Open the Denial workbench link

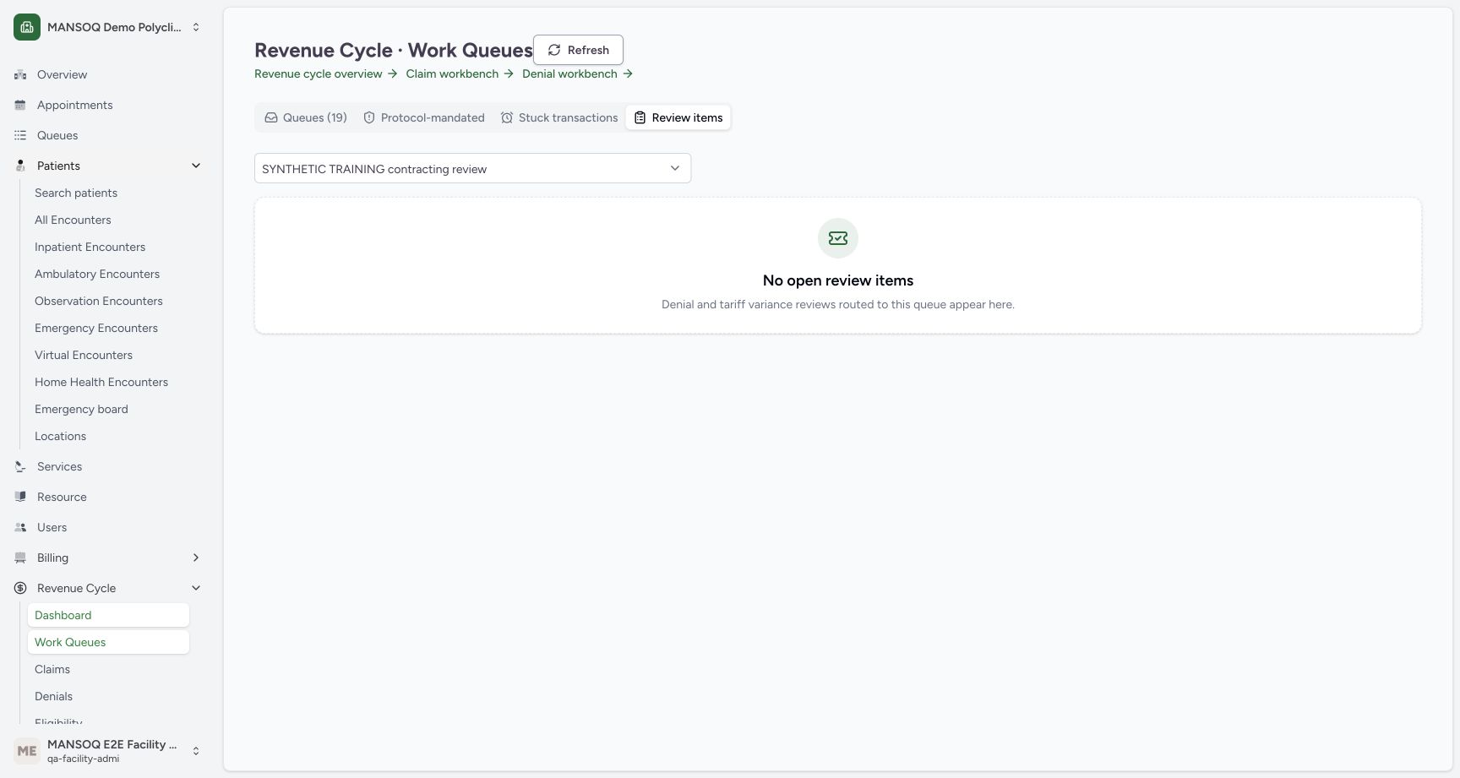pos(577,73)
